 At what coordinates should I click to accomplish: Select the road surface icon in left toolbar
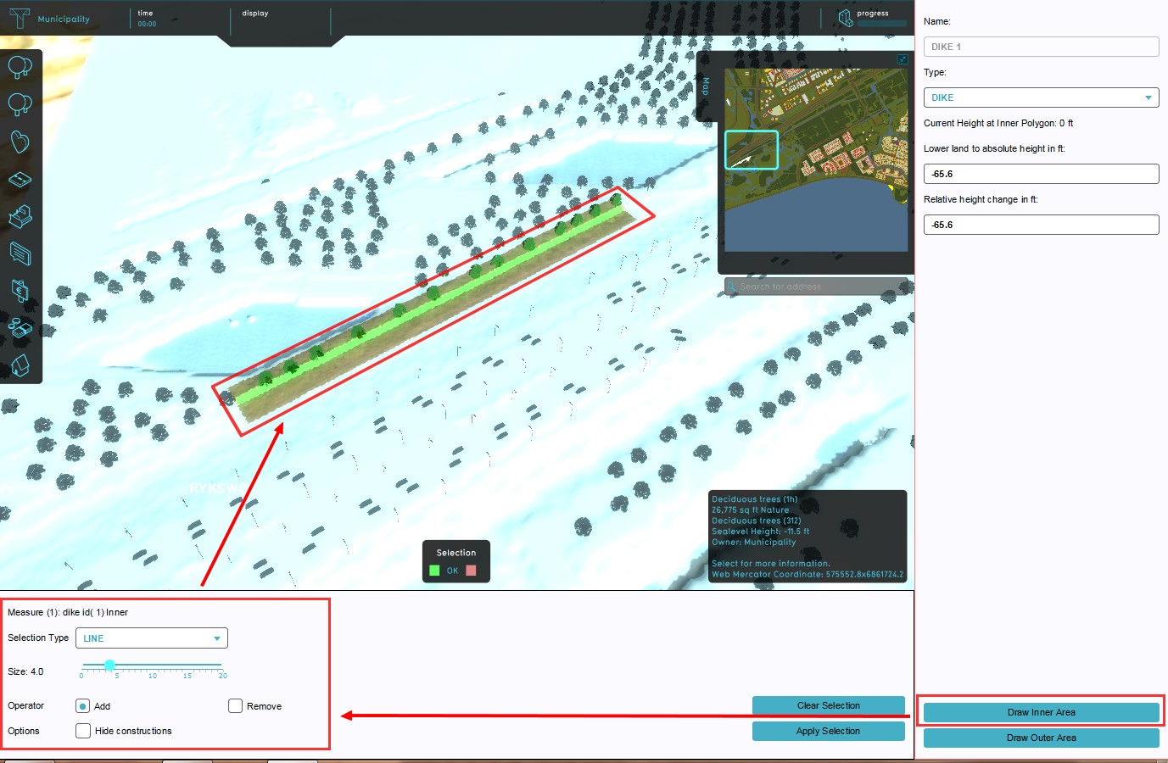pos(20,180)
